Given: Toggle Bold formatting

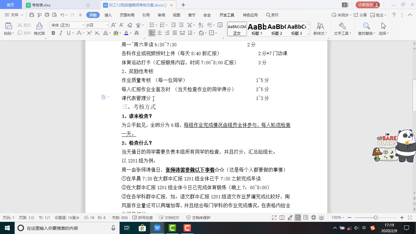Looking at the screenshot, I should tap(53, 33).
